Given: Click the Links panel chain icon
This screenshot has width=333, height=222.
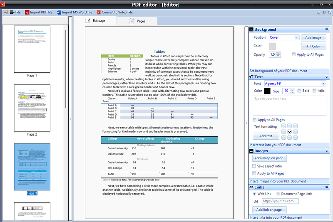Looking at the screenshot, I should click(x=251, y=187).
